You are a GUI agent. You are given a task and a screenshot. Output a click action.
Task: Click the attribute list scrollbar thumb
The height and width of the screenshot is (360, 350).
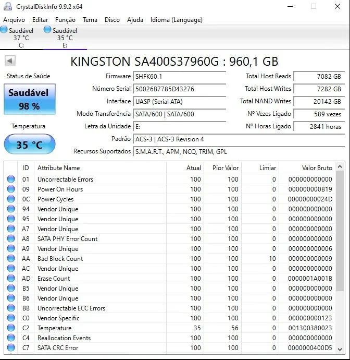[340, 231]
